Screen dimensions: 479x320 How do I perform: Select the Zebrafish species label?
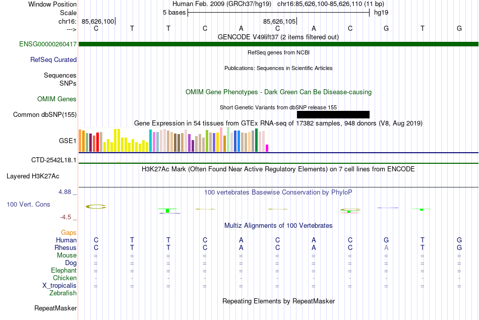[x=63, y=293]
